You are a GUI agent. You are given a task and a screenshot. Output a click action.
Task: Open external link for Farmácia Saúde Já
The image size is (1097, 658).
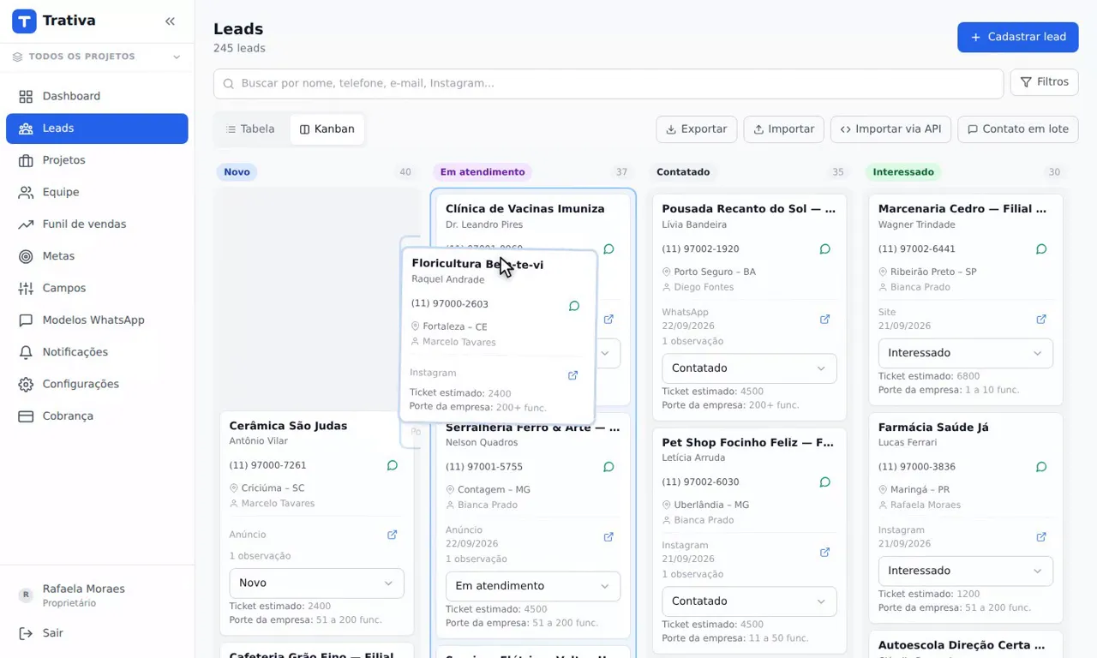point(1041,537)
